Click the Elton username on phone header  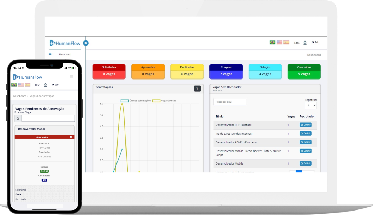38,85
